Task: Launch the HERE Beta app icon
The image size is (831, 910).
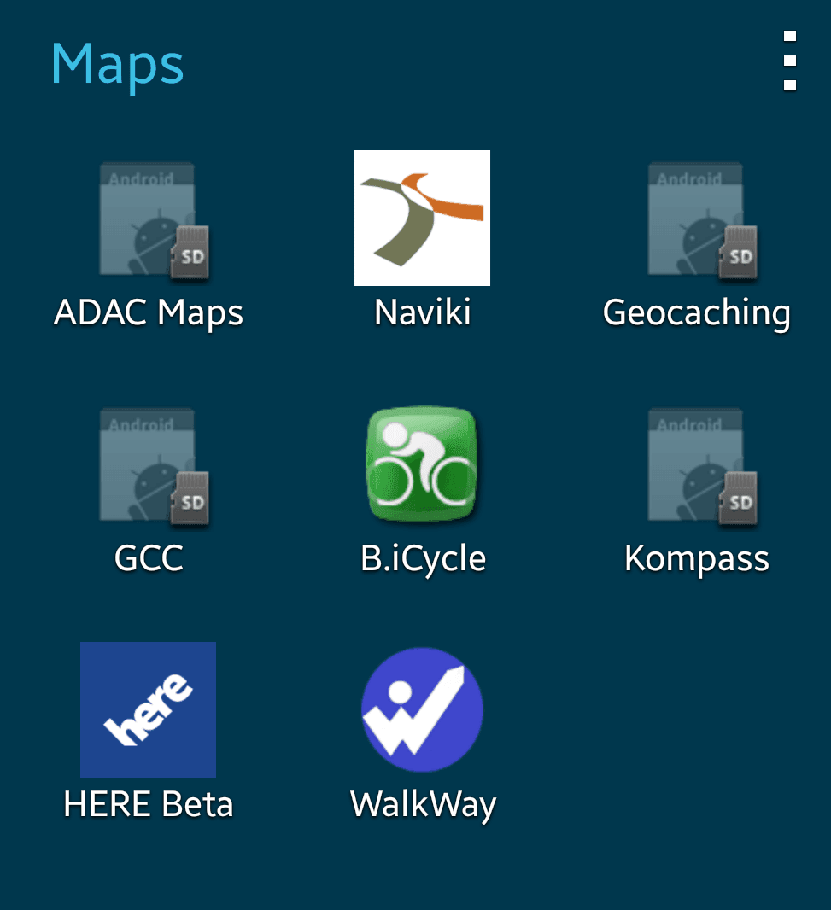Action: (148, 709)
